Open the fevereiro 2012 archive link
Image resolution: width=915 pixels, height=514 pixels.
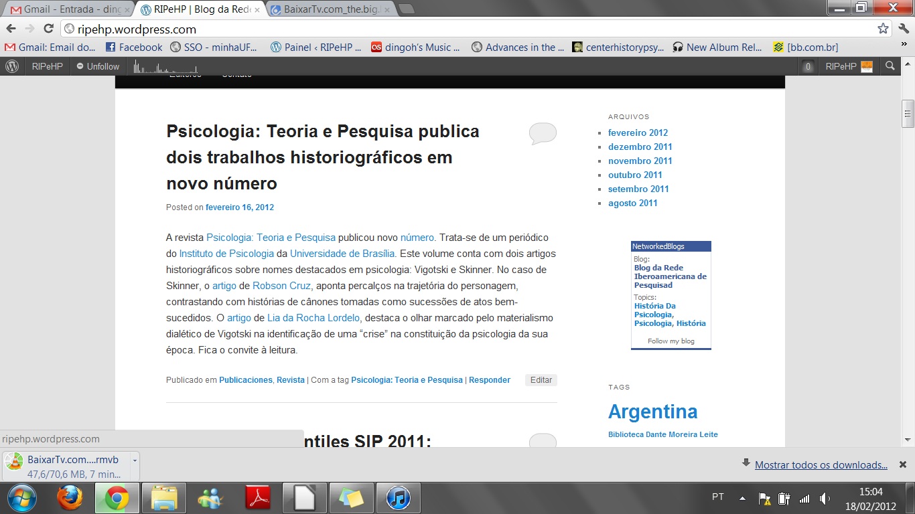point(638,133)
